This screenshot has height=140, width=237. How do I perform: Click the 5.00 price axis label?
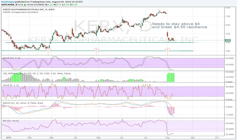tap(228, 34)
